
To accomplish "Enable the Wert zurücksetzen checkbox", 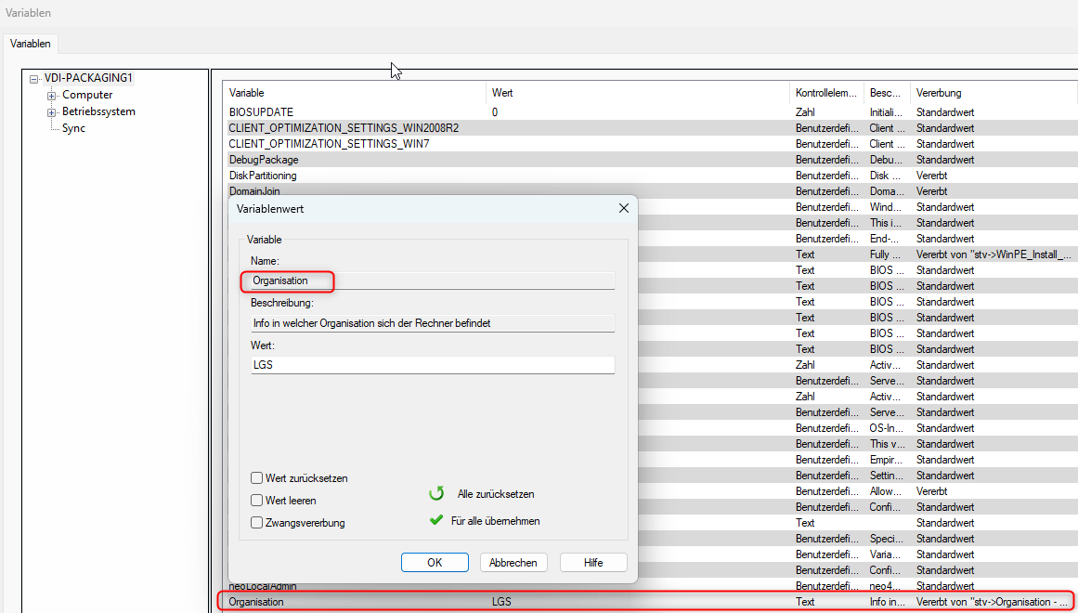I will click(256, 478).
